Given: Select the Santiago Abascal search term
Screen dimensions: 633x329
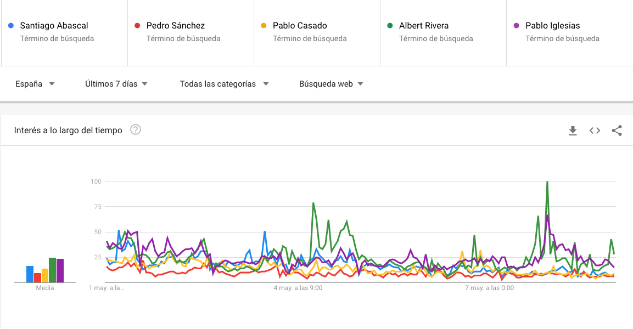Looking at the screenshot, I should coord(54,26).
